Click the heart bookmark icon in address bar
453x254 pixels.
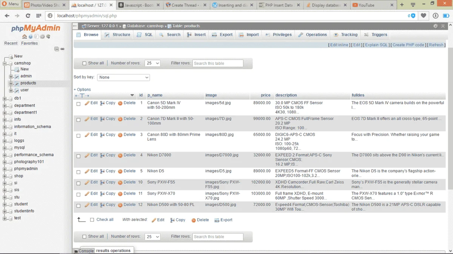click(424, 16)
